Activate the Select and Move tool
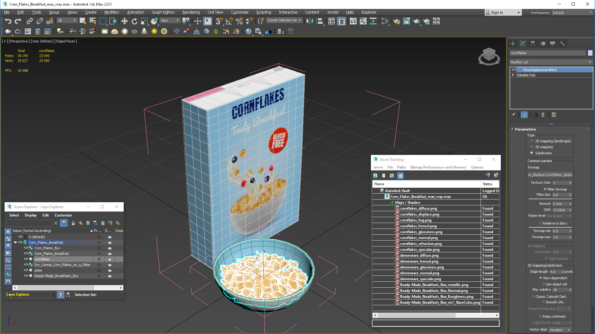Viewport: 595px width, 334px height. 124,21
